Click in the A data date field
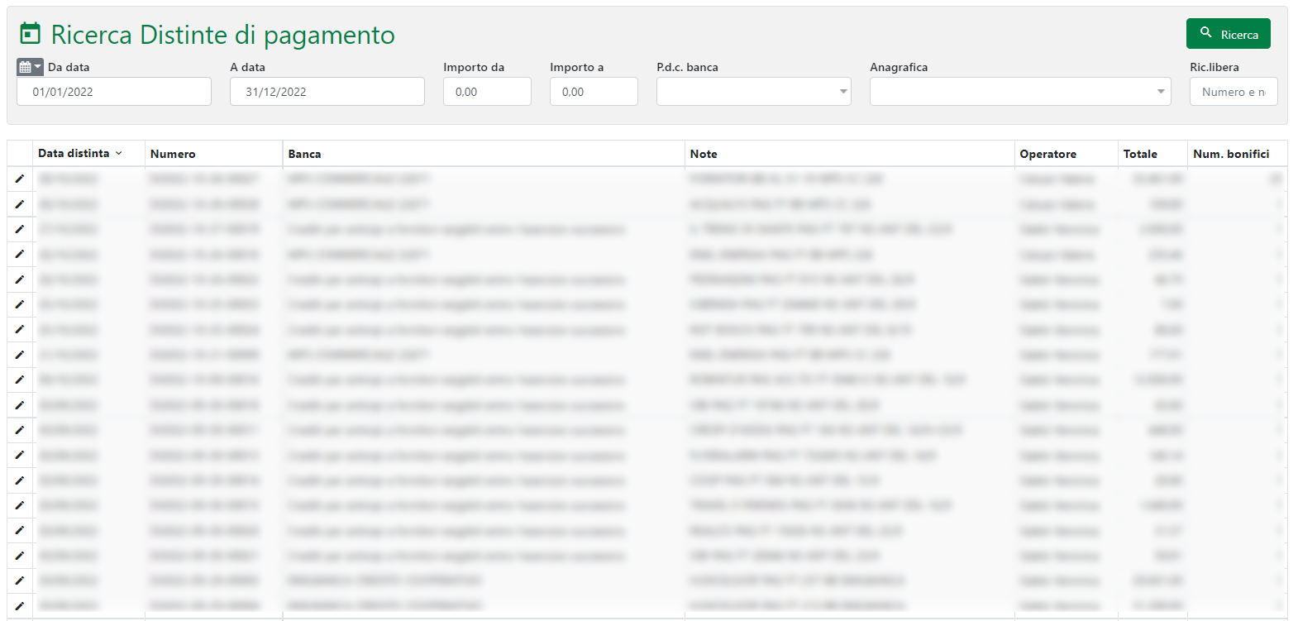 point(327,92)
